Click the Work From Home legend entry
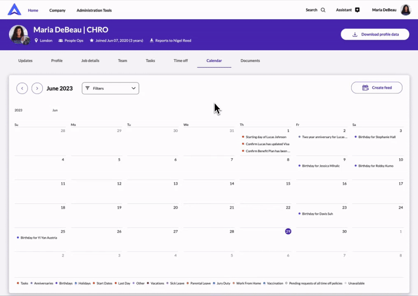This screenshot has height=296, width=418. [247, 283]
